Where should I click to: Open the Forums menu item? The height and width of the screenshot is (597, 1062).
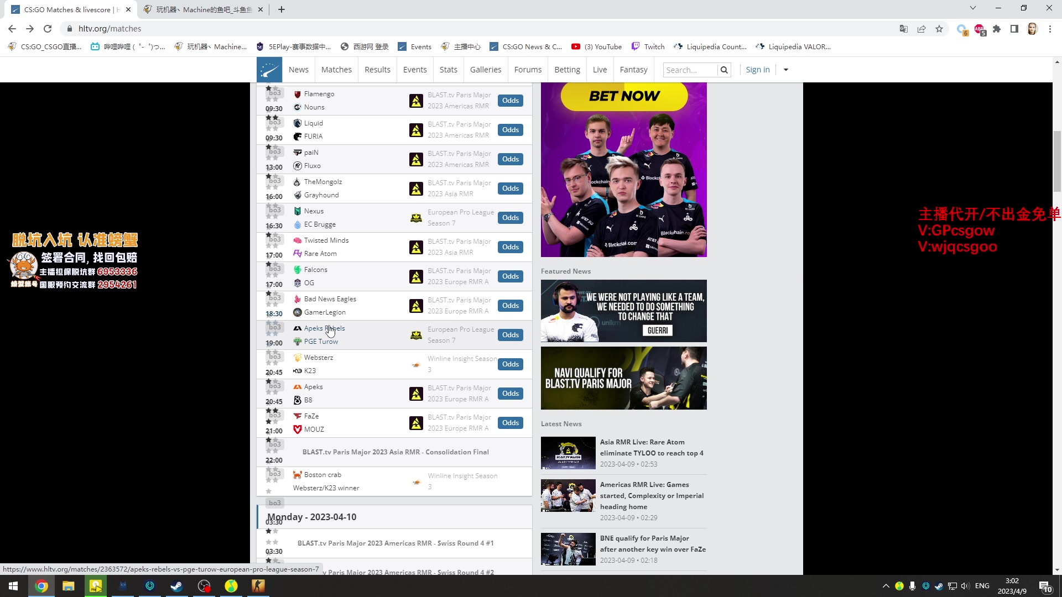click(528, 70)
